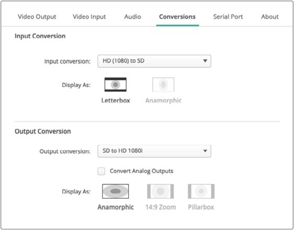Select the Anamorphic icon under Output Conversion
Screen dimensions: 294x231
point(115,191)
